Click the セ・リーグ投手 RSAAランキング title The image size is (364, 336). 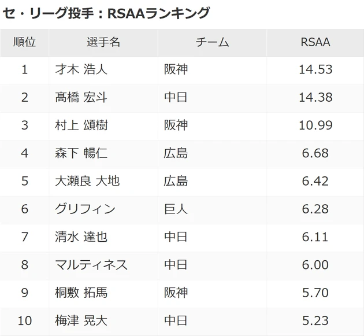click(107, 13)
